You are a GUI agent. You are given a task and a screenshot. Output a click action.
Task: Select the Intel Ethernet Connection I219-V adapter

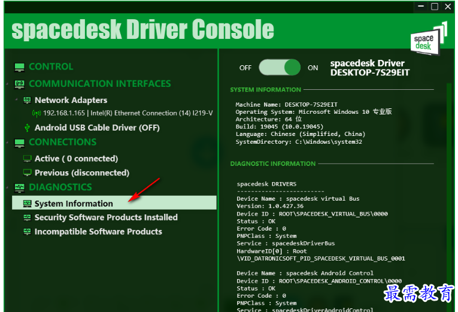pyautogui.click(x=128, y=113)
